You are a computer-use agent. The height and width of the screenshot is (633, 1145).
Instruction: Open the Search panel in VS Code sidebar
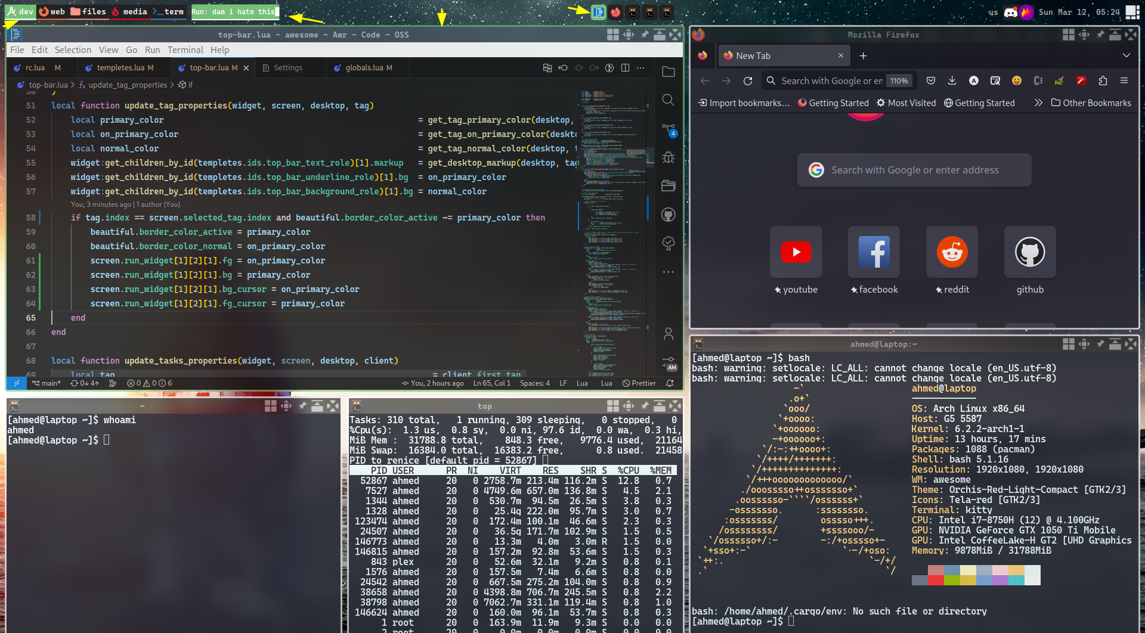pos(669,100)
